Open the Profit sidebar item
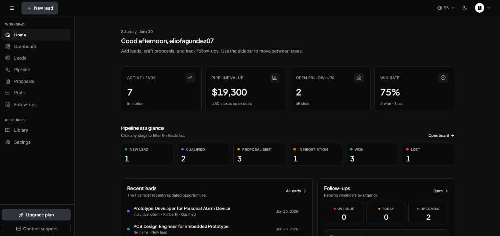 tap(36, 93)
